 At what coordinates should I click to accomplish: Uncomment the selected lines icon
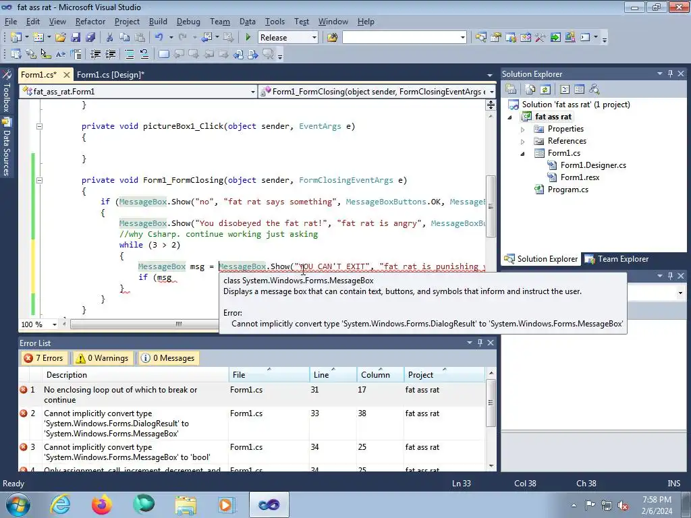point(144,54)
